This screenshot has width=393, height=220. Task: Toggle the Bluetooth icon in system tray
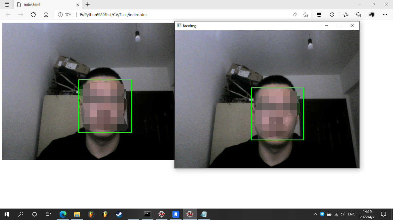[322, 214]
